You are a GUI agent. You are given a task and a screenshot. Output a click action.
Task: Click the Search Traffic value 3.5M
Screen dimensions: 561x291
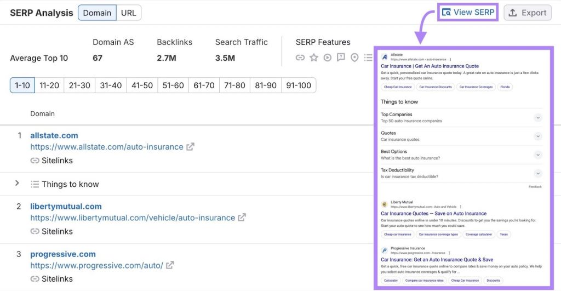(x=225, y=58)
